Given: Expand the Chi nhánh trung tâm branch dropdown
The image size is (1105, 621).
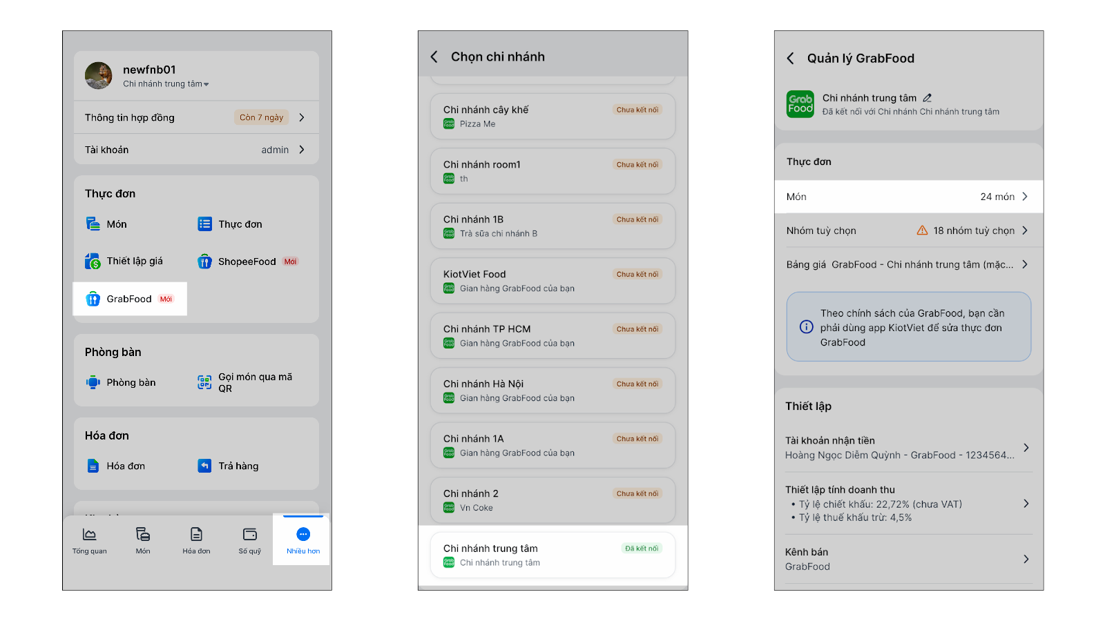Looking at the screenshot, I should pos(206,84).
